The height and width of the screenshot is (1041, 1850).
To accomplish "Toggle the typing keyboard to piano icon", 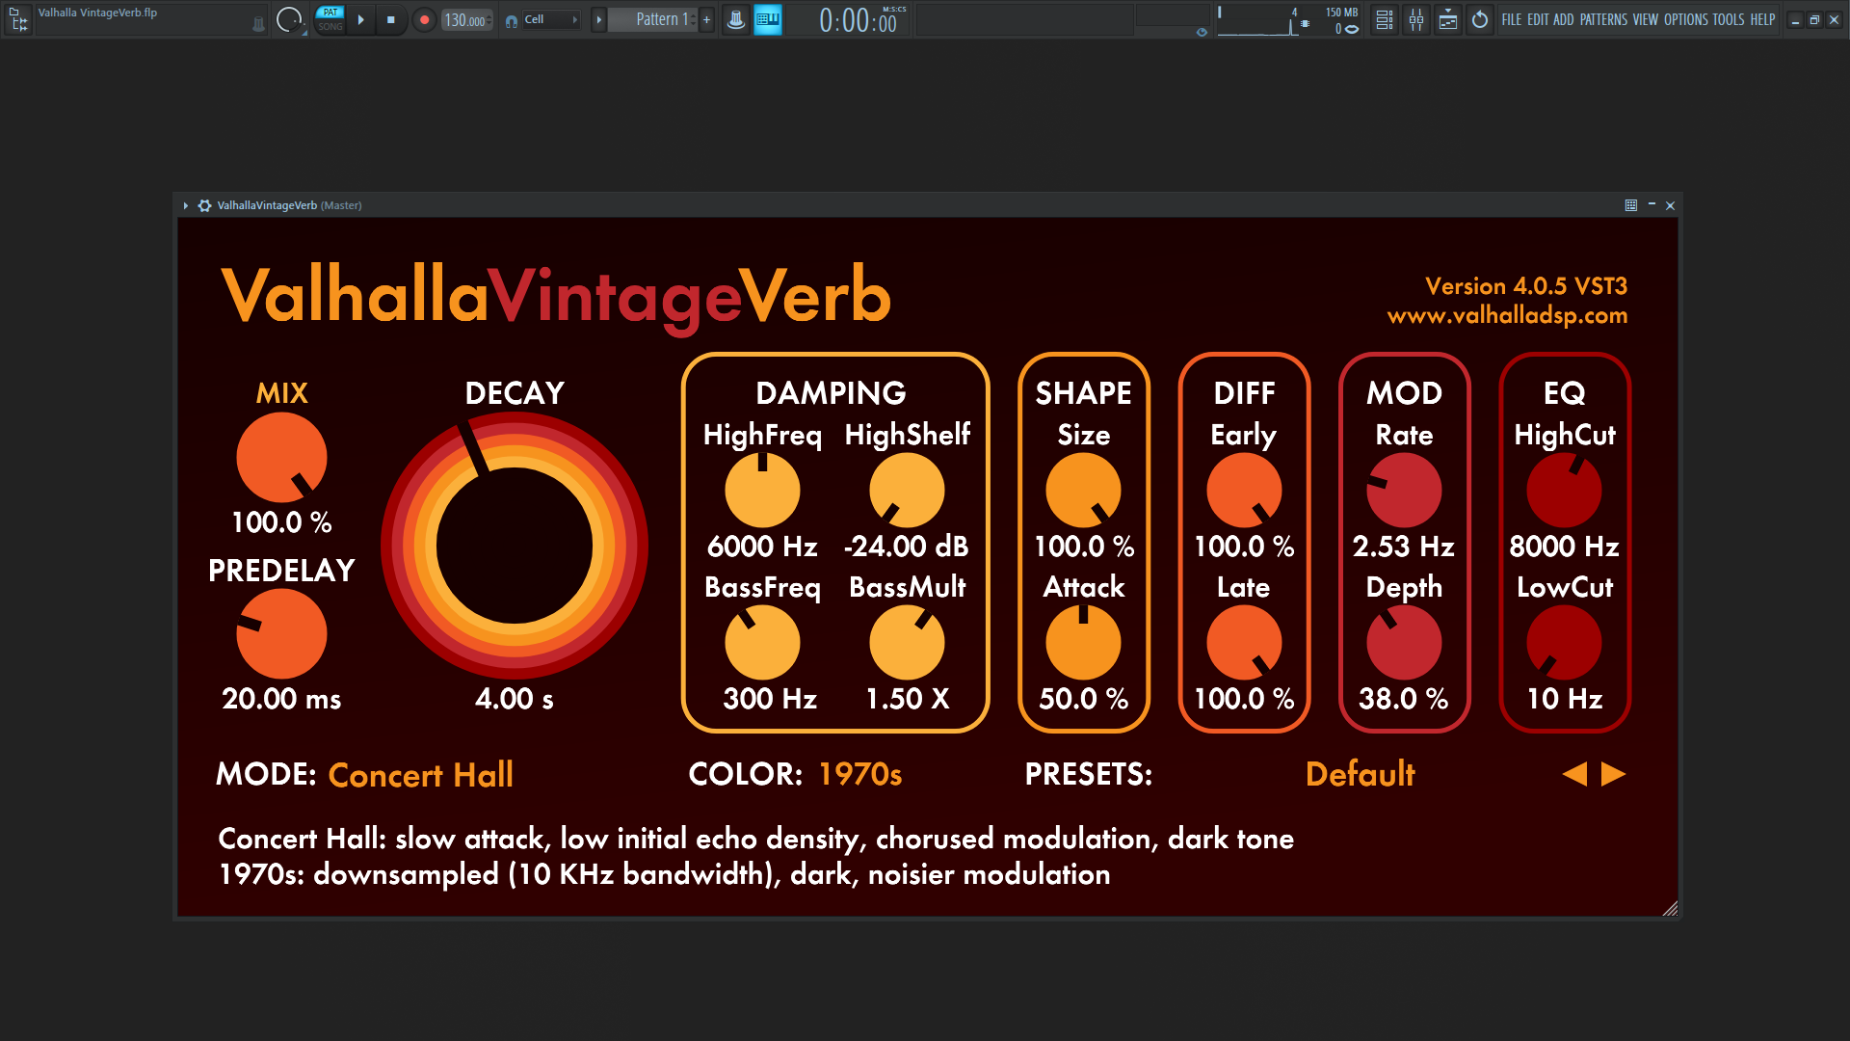I will [x=767, y=19].
